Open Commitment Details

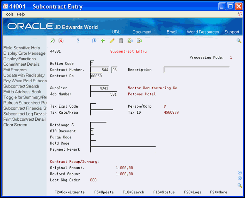tap(22, 64)
